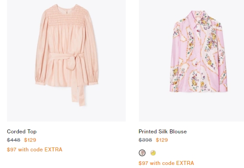Click the Printed Silk Blouse title link
Screen dimensions: 244x168
tap(163, 132)
